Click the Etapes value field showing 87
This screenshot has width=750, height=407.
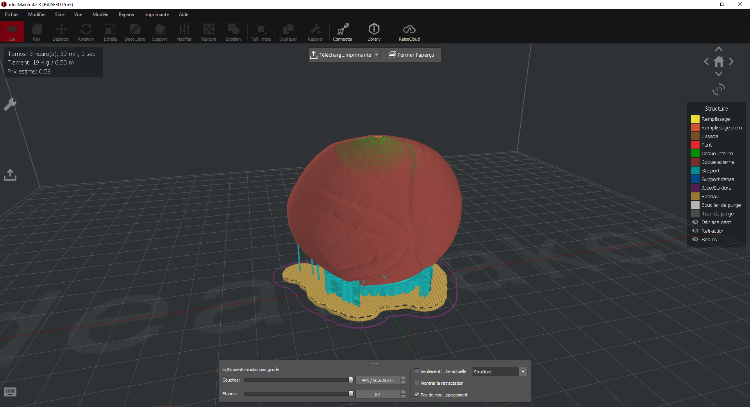(x=377, y=394)
